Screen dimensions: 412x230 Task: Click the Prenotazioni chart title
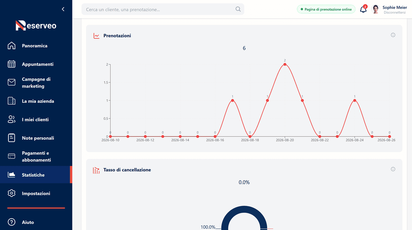click(x=117, y=36)
